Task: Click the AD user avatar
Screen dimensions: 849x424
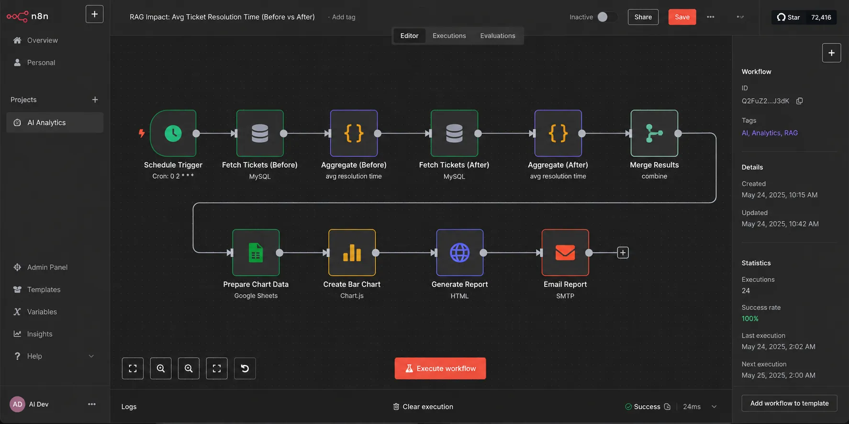Action: (x=18, y=404)
